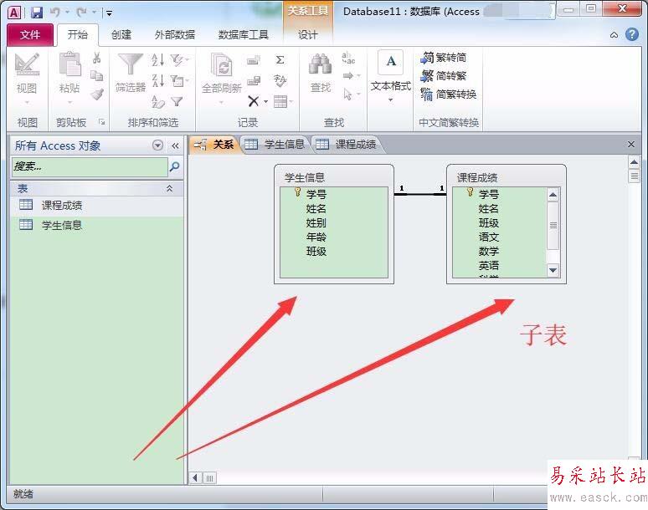Click the Totals sigma icon
The width and height of the screenshot is (648, 510).
(280, 60)
